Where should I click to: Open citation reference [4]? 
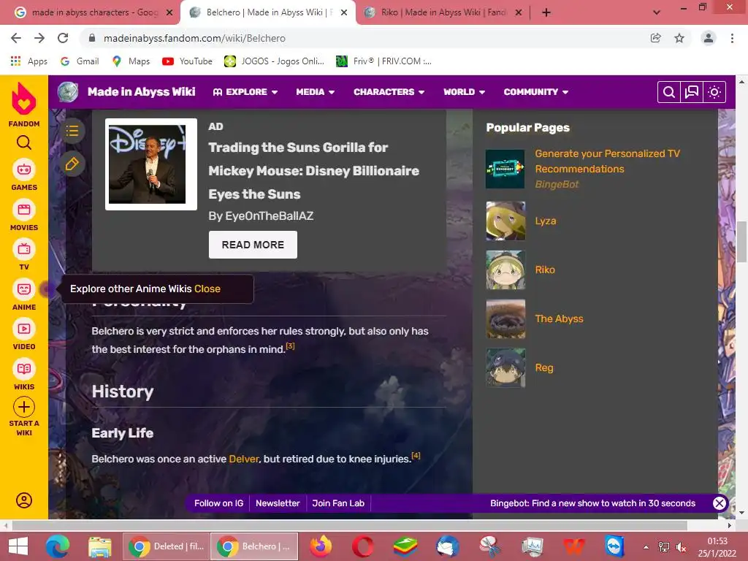coord(416,456)
